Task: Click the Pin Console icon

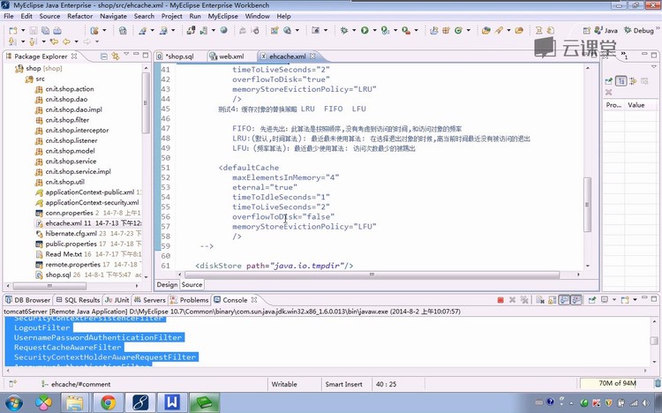Action: coord(592,300)
